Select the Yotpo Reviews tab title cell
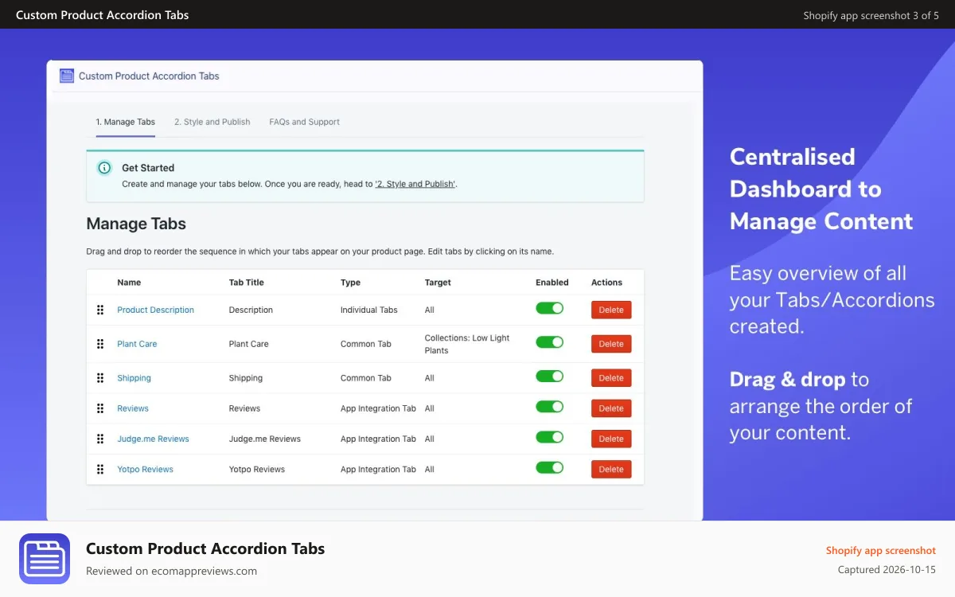Image resolution: width=955 pixels, height=597 pixels. coord(257,469)
